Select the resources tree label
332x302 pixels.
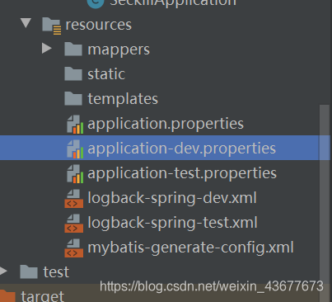pyautogui.click(x=99, y=25)
